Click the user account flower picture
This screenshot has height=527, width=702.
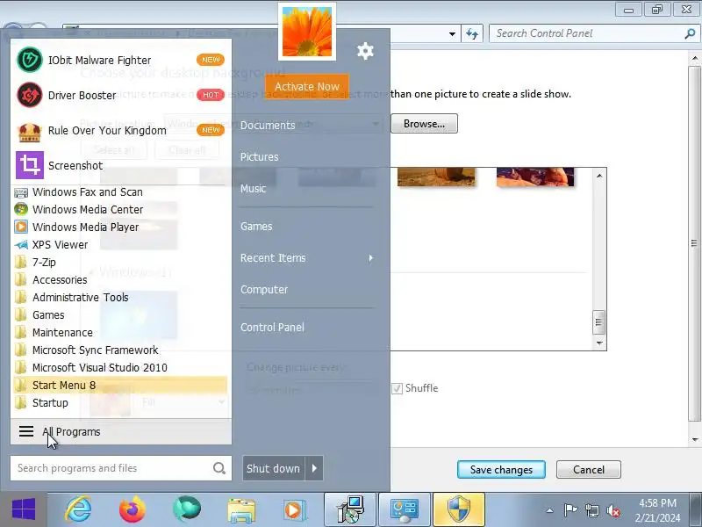307,32
